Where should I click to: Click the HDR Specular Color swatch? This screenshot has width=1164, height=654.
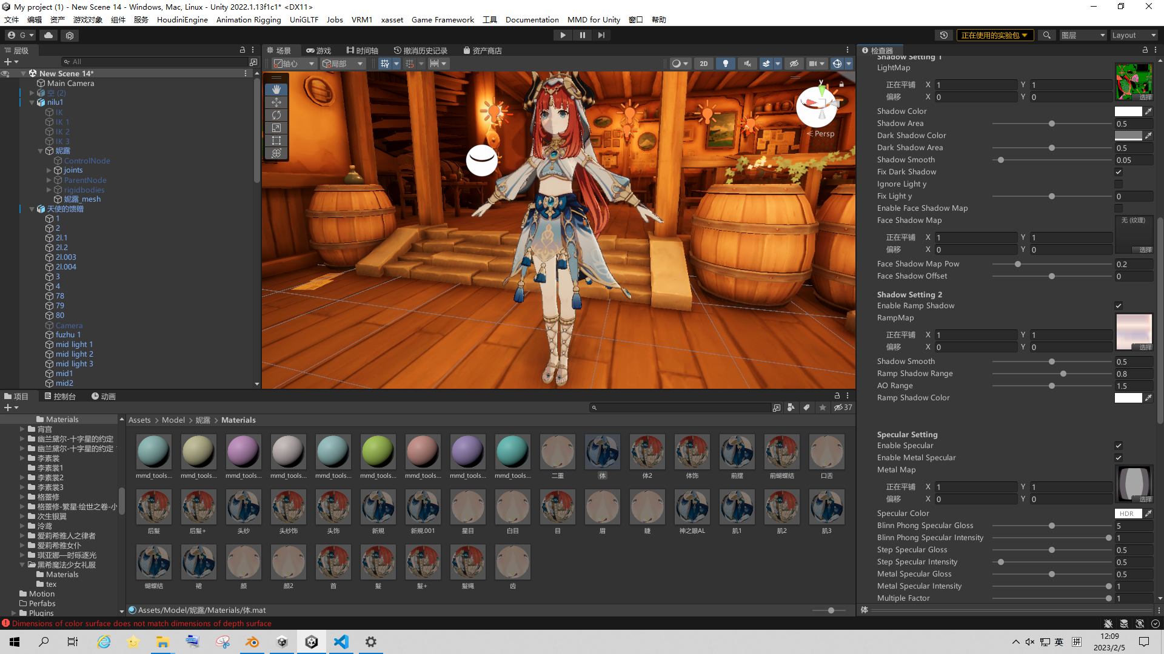tap(1128, 514)
